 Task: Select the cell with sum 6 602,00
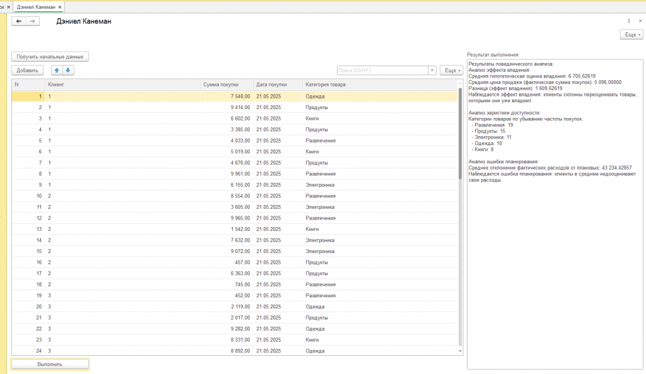(226, 119)
